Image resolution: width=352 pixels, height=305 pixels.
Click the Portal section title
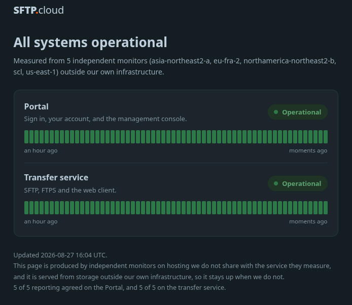(37, 106)
